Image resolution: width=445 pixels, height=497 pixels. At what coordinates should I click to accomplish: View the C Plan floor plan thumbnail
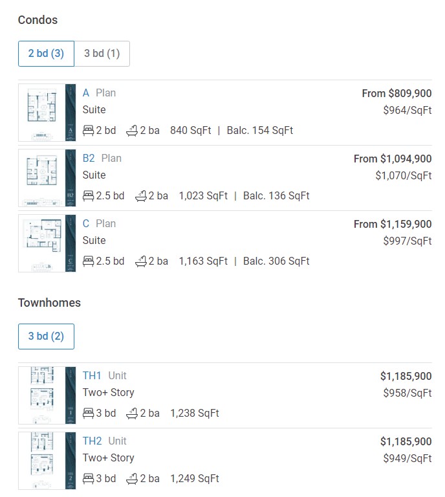(x=47, y=243)
